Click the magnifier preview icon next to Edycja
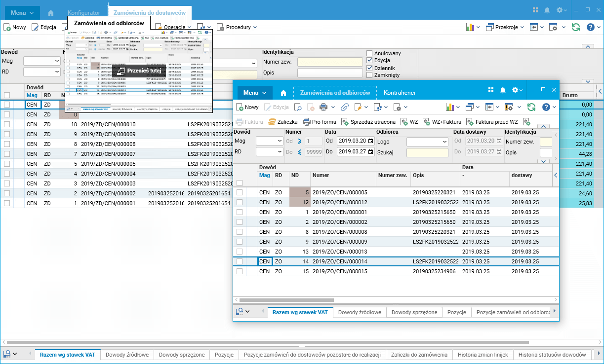The width and height of the screenshot is (604, 364). 298,107
